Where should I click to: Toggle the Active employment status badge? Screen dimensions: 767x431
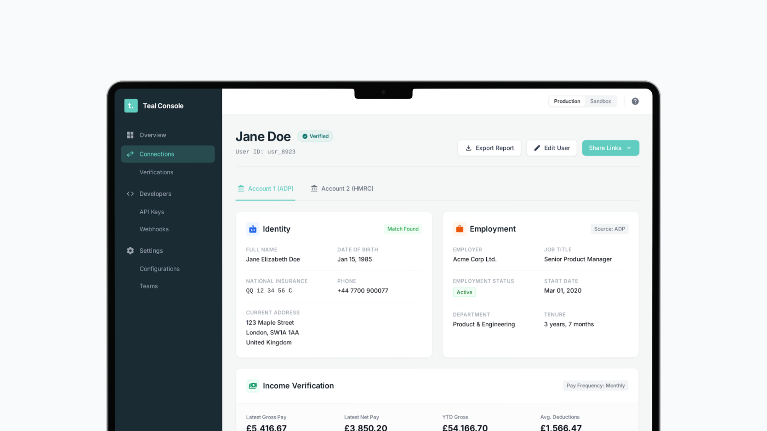(x=464, y=292)
